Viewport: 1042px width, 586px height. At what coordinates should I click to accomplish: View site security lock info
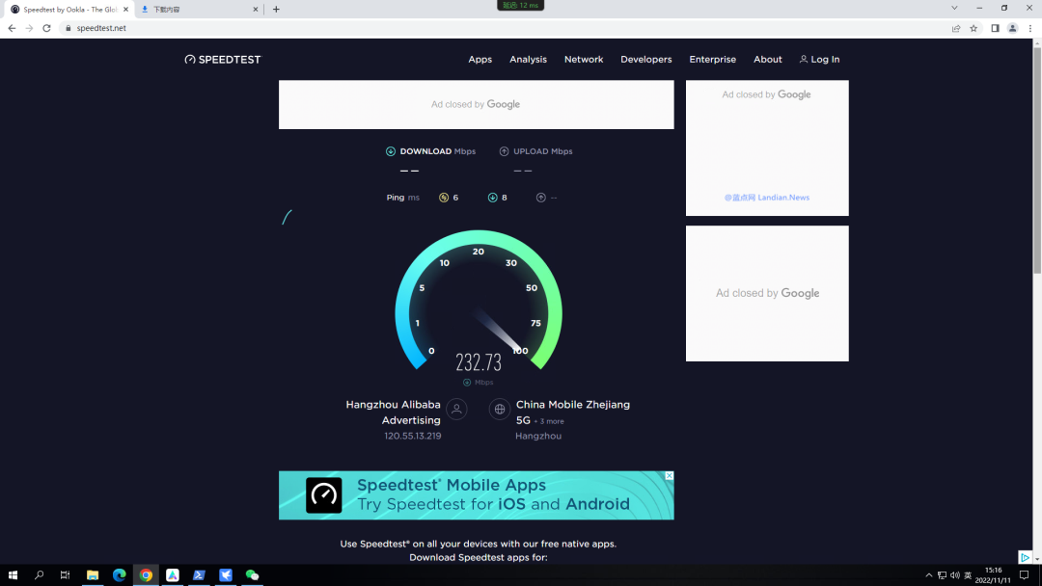[x=68, y=28]
